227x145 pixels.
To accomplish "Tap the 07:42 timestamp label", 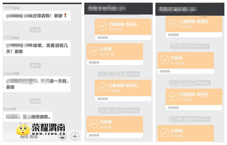I will point(35,30).
